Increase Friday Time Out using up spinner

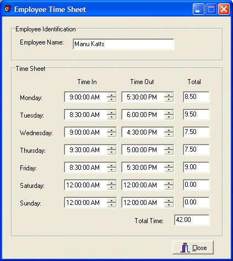coord(169,165)
